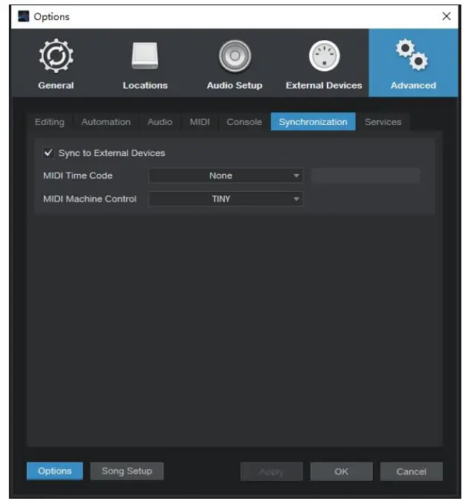Close the Options window
Viewport: 468px width, 504px height.
pos(446,16)
